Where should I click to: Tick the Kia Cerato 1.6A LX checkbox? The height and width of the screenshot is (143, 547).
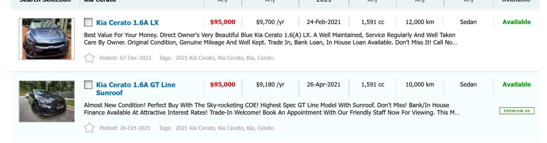click(88, 23)
